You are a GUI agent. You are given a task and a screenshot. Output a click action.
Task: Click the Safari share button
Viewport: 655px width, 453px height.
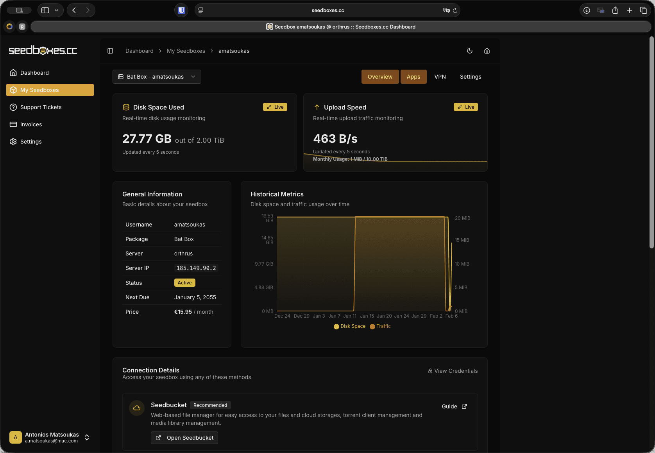pyautogui.click(x=615, y=11)
